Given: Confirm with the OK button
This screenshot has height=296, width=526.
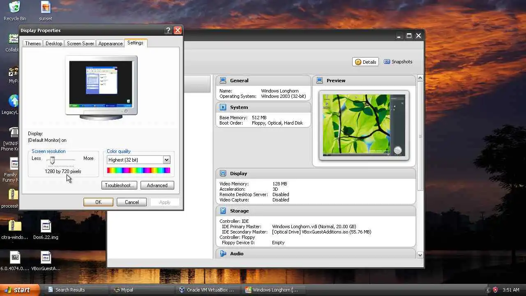Looking at the screenshot, I should click(x=98, y=202).
